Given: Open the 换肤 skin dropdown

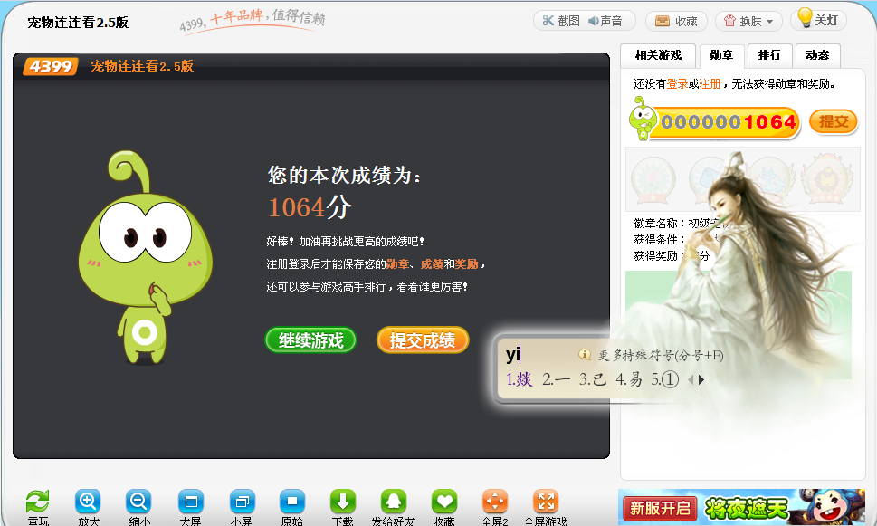Looking at the screenshot, I should 748,21.
